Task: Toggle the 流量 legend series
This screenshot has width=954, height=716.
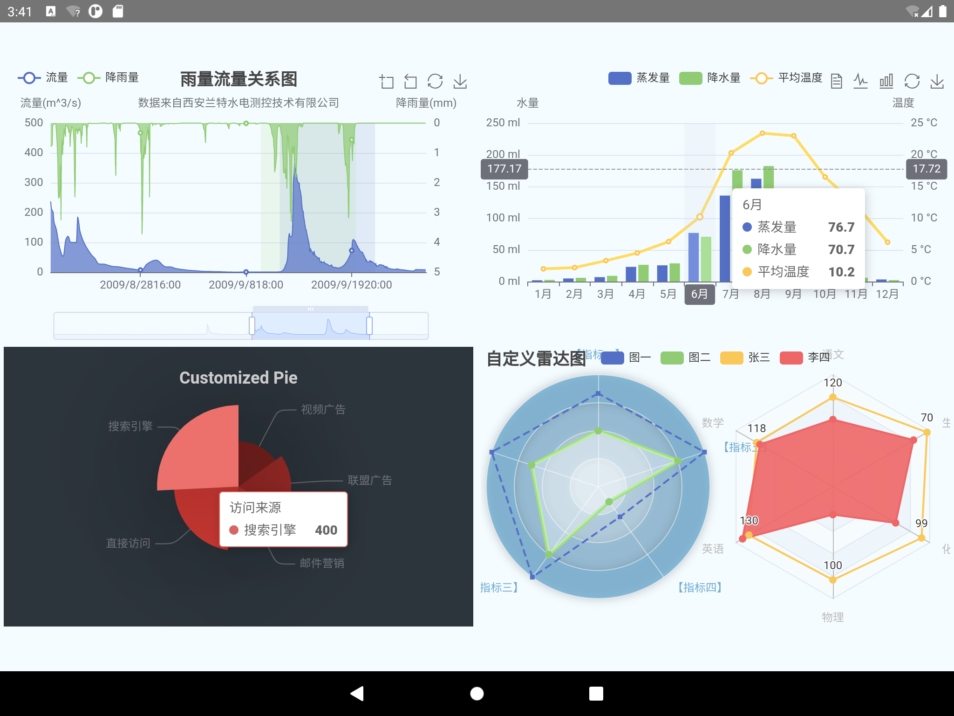Action: [x=43, y=78]
